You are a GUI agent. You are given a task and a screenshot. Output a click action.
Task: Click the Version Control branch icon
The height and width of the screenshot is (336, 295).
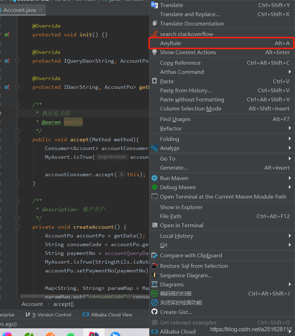28,314
